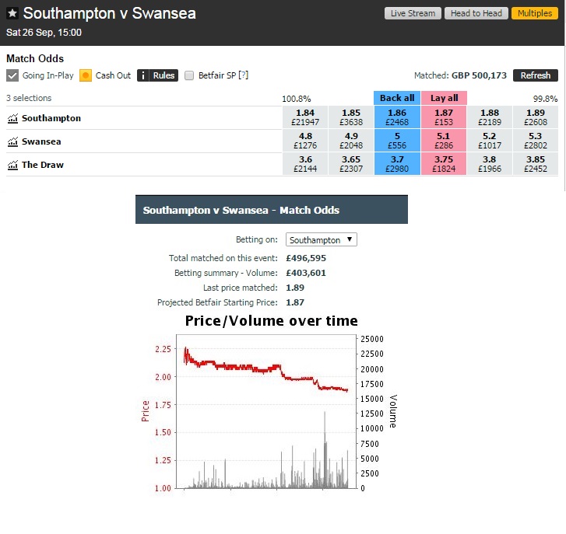Lay Swansea at 5.2
Screen dimensions: 566x534
(x=490, y=141)
